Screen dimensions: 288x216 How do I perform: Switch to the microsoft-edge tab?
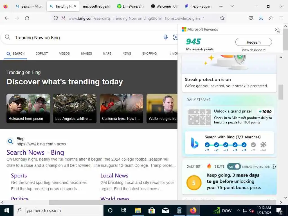[x=97, y=6]
